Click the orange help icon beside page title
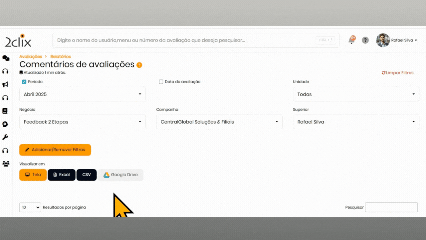The width and height of the screenshot is (426, 240). click(139, 65)
